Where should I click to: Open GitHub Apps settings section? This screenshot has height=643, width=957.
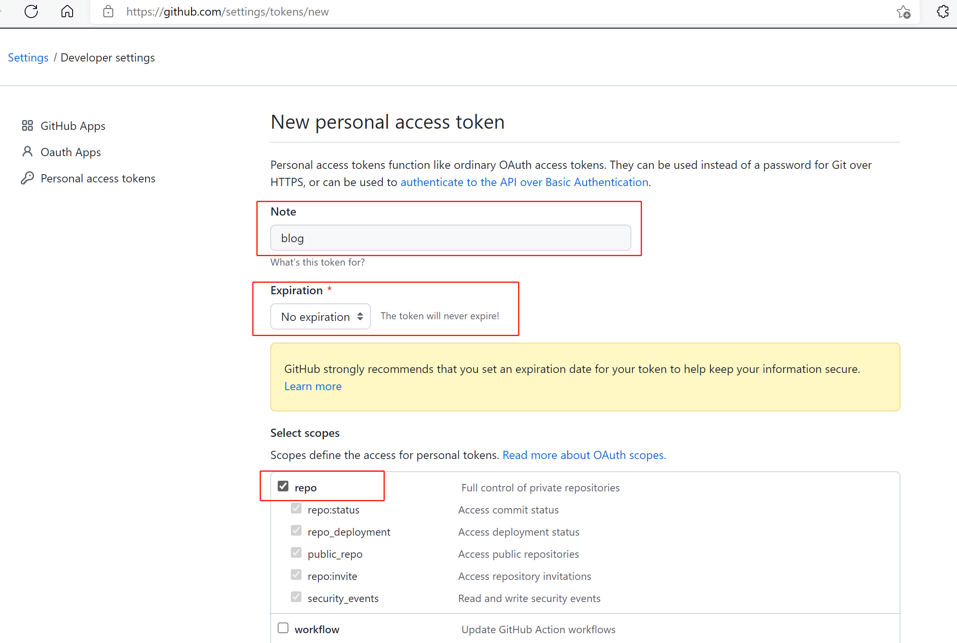[x=73, y=126]
